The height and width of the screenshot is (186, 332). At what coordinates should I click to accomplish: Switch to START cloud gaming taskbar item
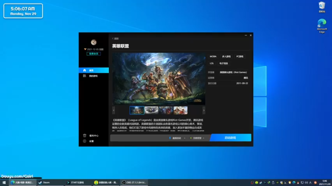78,183
